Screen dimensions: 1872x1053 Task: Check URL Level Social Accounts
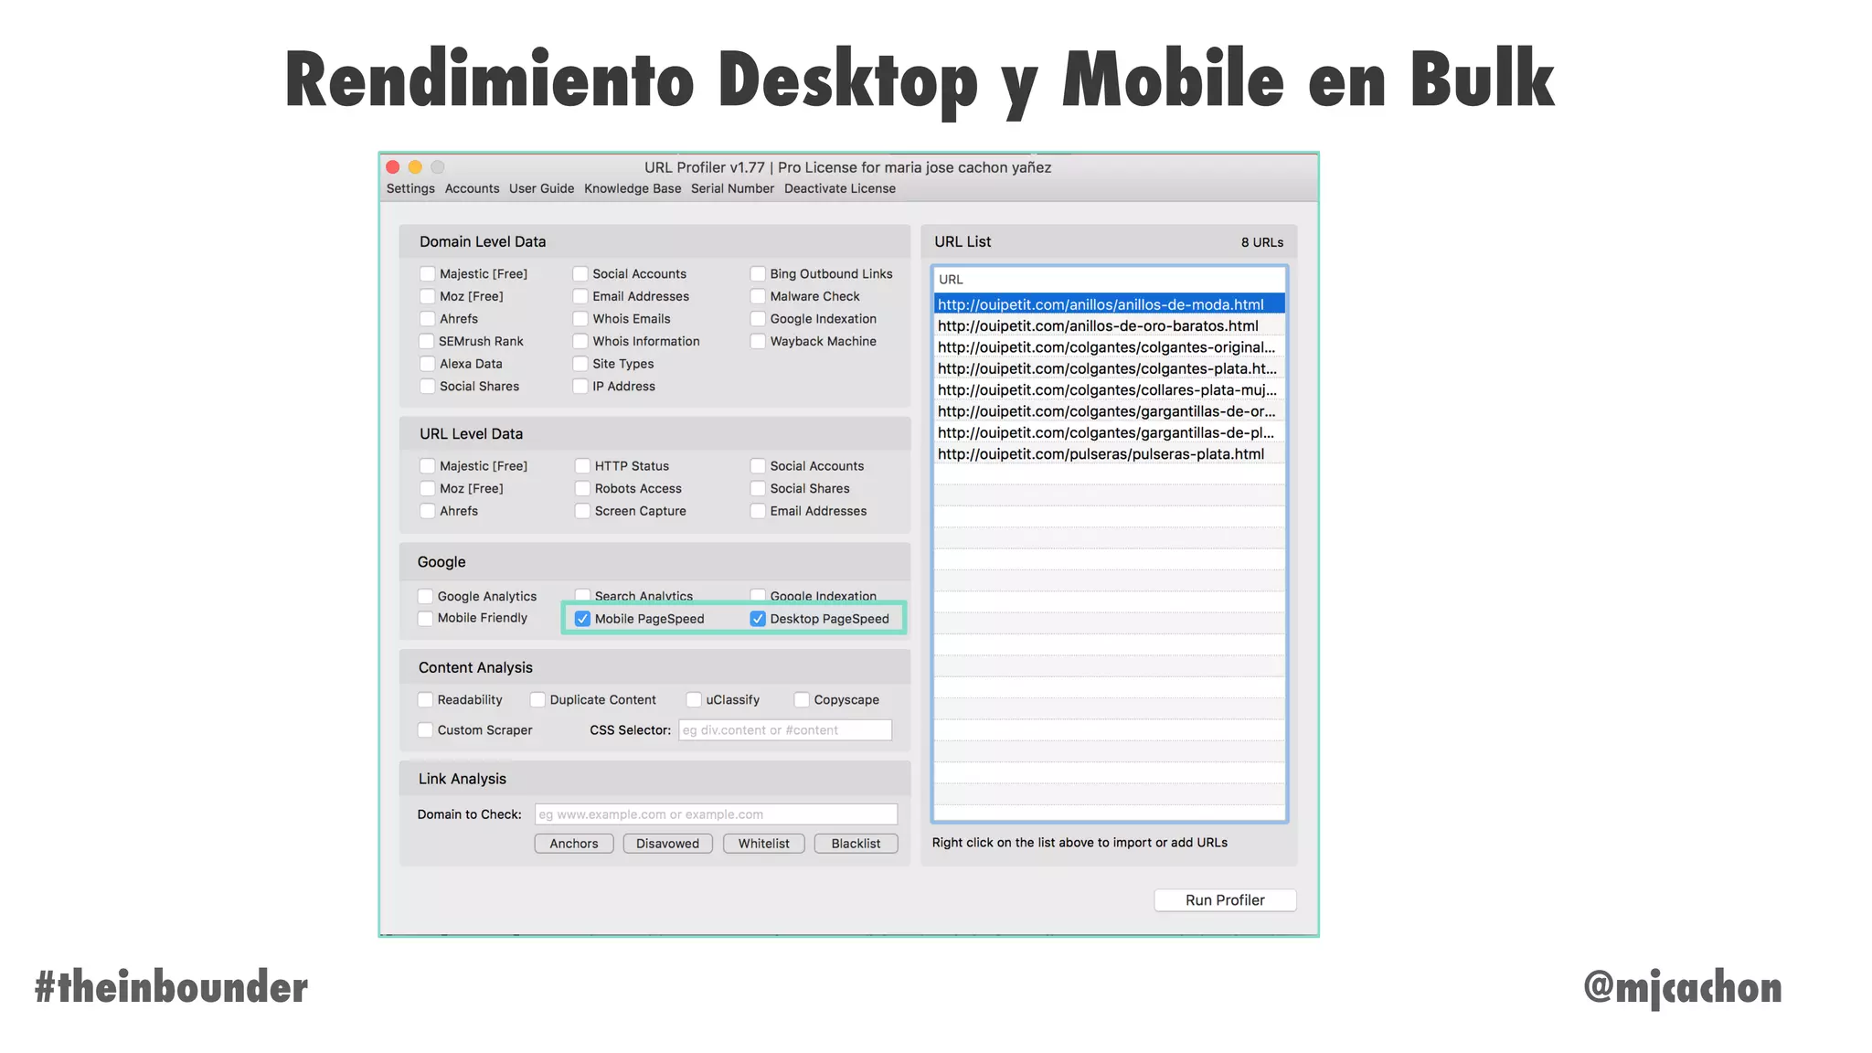758,465
